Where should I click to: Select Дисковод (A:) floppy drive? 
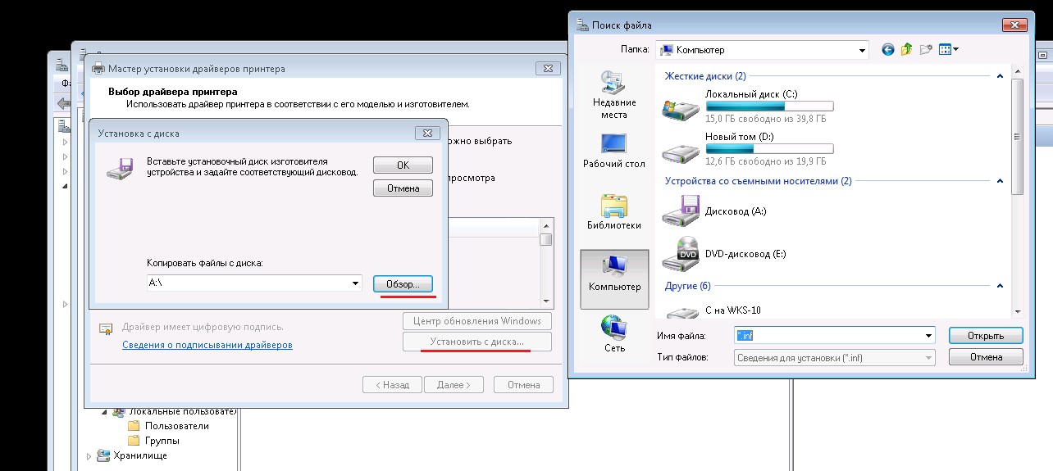(x=735, y=211)
